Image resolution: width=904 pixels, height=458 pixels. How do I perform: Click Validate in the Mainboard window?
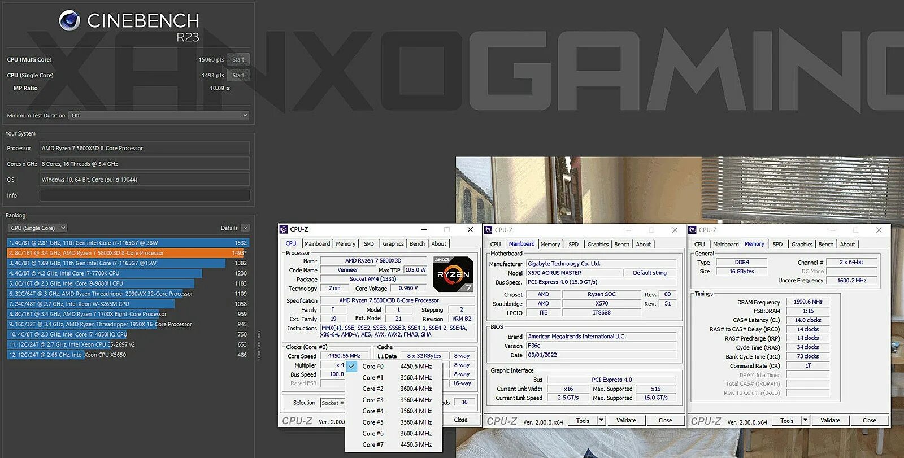coord(626,420)
